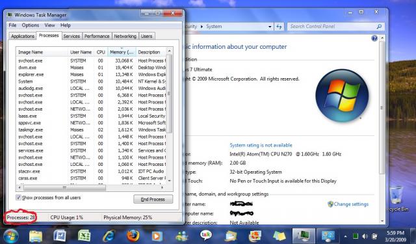Click the process list scroll-right arrow
416x244 pixels.
point(162,187)
